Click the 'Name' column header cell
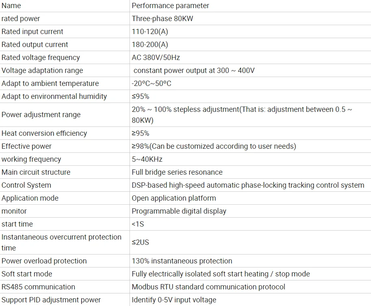The width and height of the screenshot is (371, 306). click(x=11, y=6)
